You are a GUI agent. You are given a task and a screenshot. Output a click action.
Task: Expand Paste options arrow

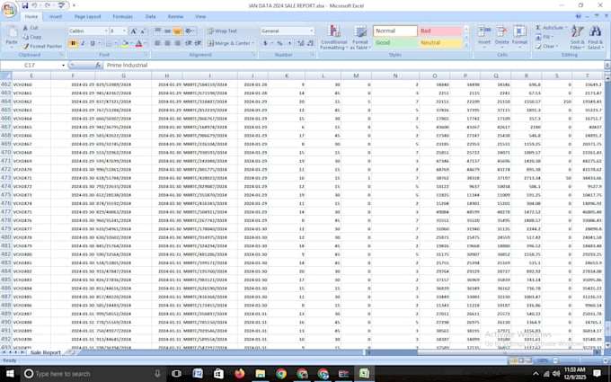point(12,48)
